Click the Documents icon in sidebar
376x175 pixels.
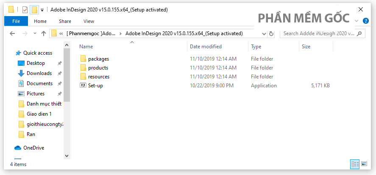[21, 83]
